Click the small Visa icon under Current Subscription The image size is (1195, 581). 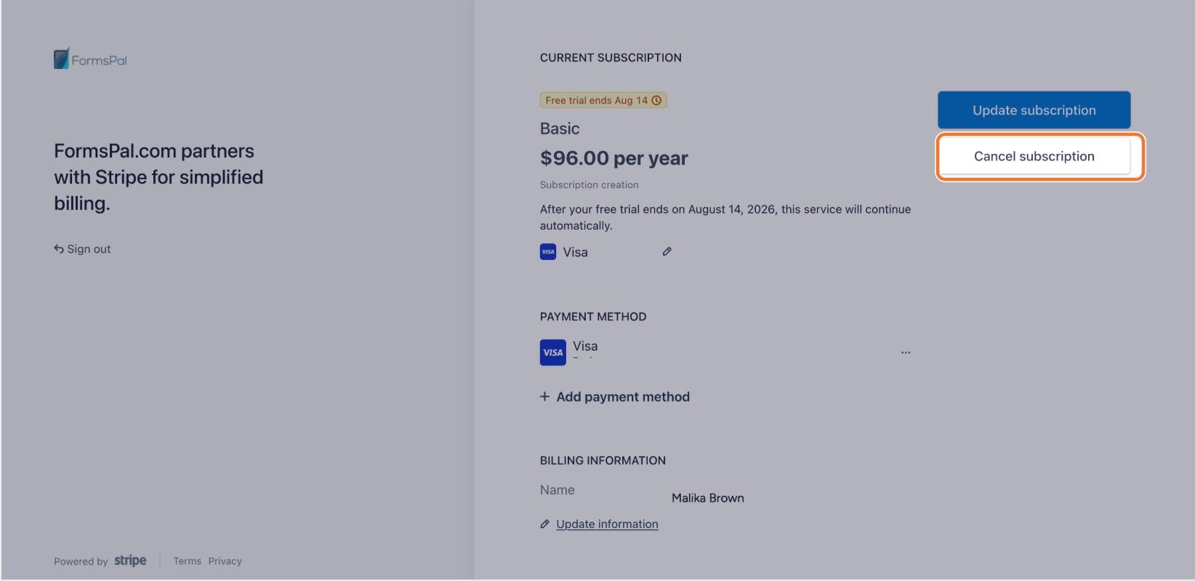point(548,252)
